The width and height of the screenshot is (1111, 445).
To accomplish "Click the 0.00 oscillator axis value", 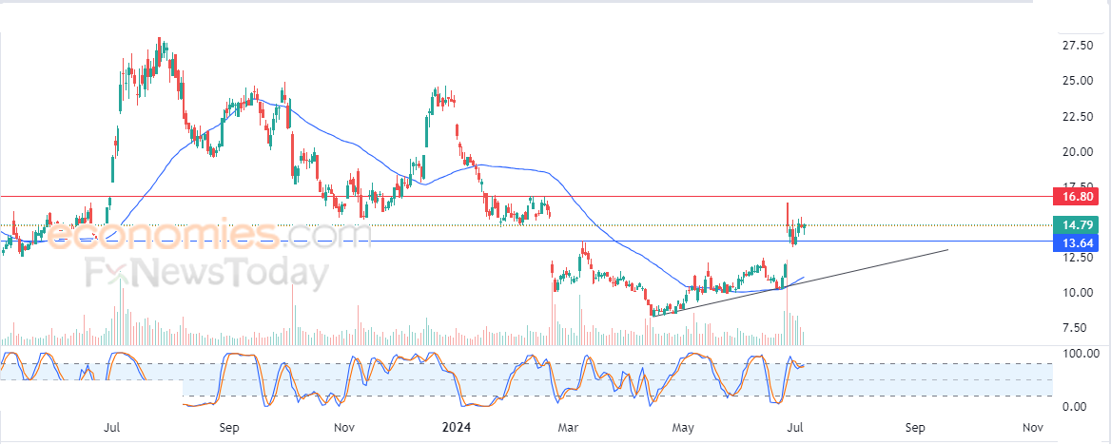I will click(1077, 407).
